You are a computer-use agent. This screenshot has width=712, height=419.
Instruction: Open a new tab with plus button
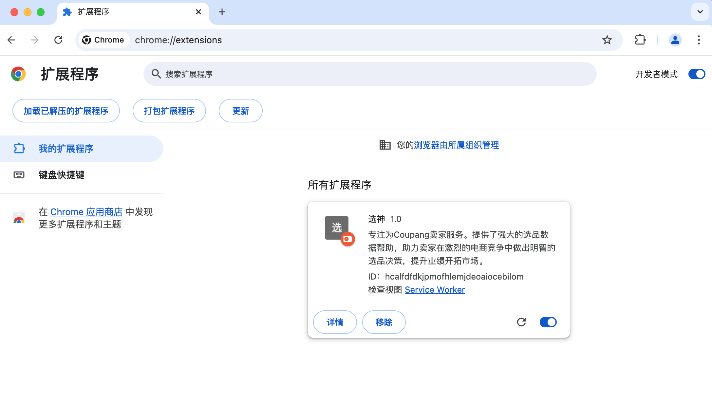click(x=222, y=12)
